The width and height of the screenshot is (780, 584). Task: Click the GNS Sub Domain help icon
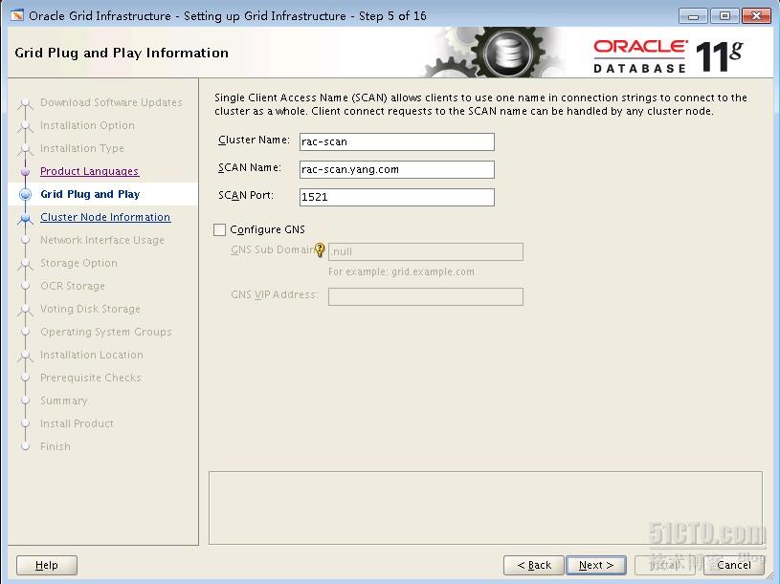[320, 249]
